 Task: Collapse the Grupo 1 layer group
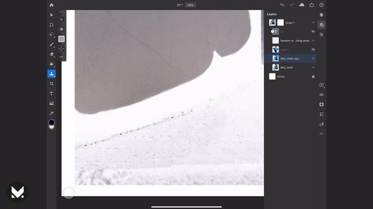267,23
